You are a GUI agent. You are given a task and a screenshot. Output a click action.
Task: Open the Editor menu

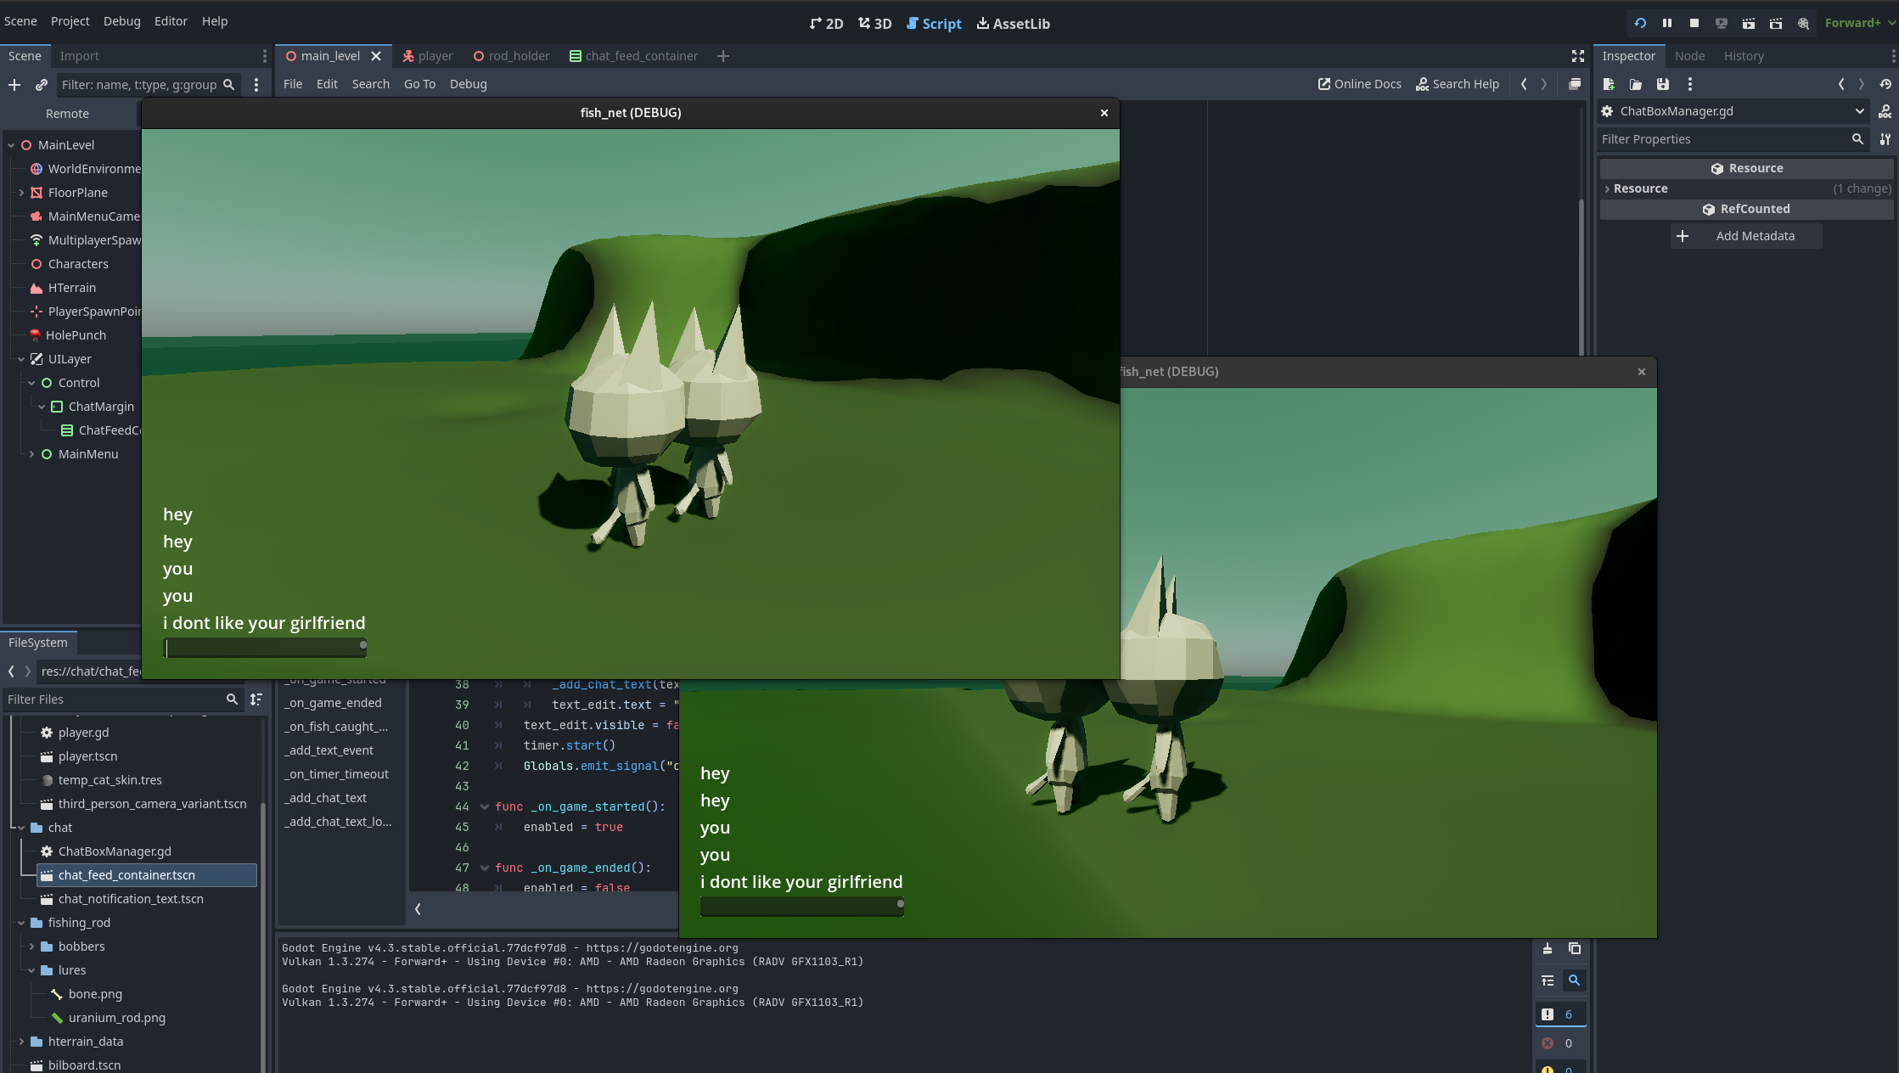(171, 21)
